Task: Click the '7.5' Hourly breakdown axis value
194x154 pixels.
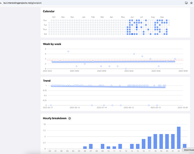Action: tap(44, 131)
